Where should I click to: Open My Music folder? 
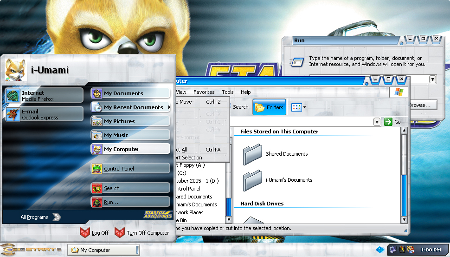pyautogui.click(x=130, y=135)
